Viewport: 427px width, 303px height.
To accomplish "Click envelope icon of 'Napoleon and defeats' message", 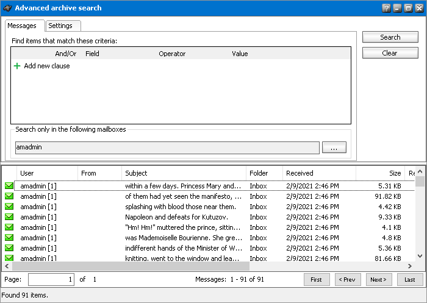I will [9, 217].
